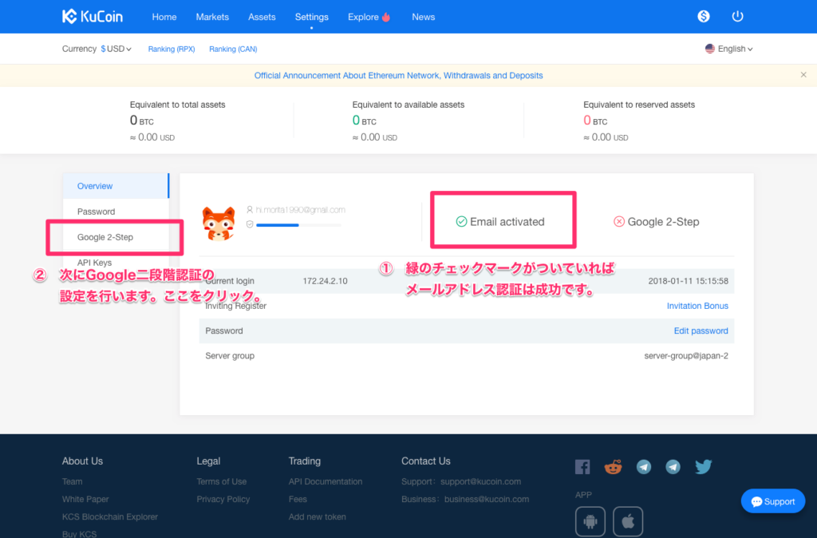Screen dimensions: 817x538
Task: Open Privacy Policy footer link
Action: (x=223, y=500)
